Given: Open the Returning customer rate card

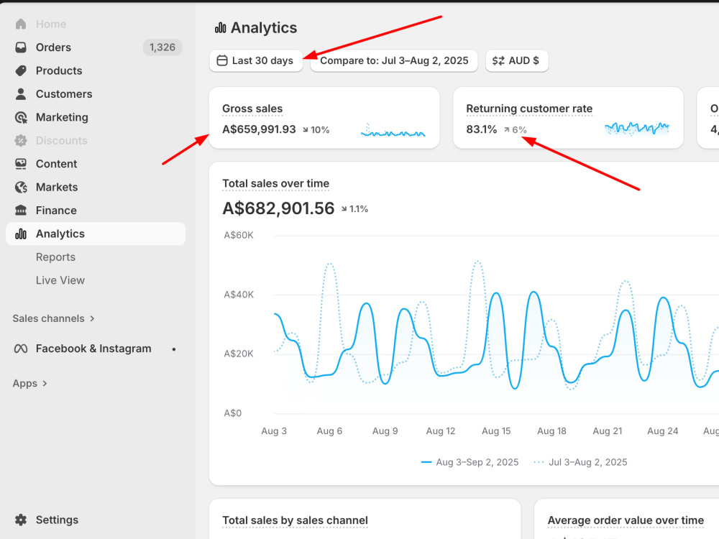Looking at the screenshot, I should pos(568,118).
